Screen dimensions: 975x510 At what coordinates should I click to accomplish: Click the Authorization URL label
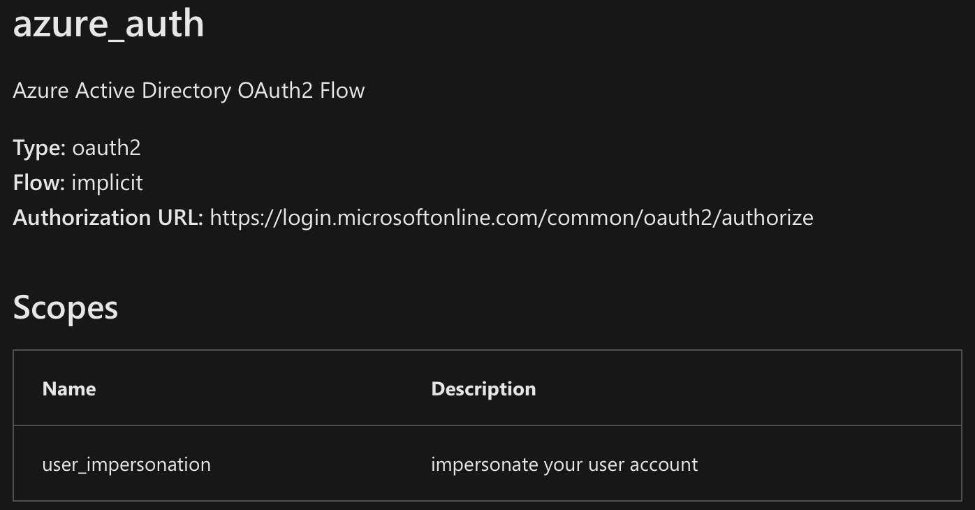108,218
